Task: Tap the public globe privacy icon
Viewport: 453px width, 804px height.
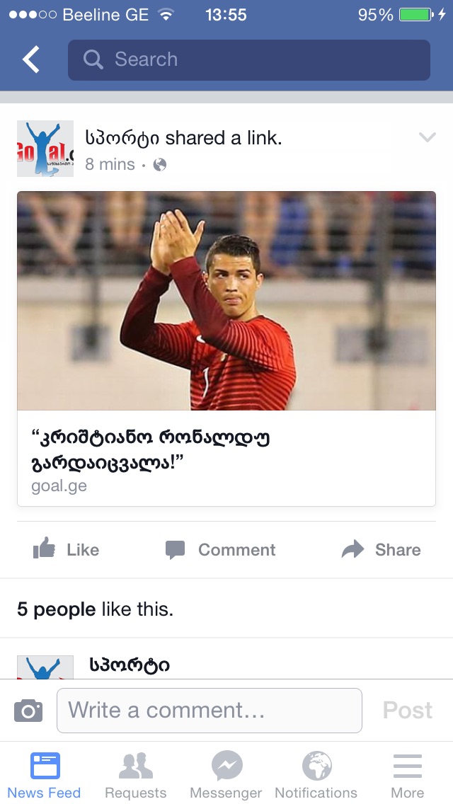Action: tap(159, 164)
